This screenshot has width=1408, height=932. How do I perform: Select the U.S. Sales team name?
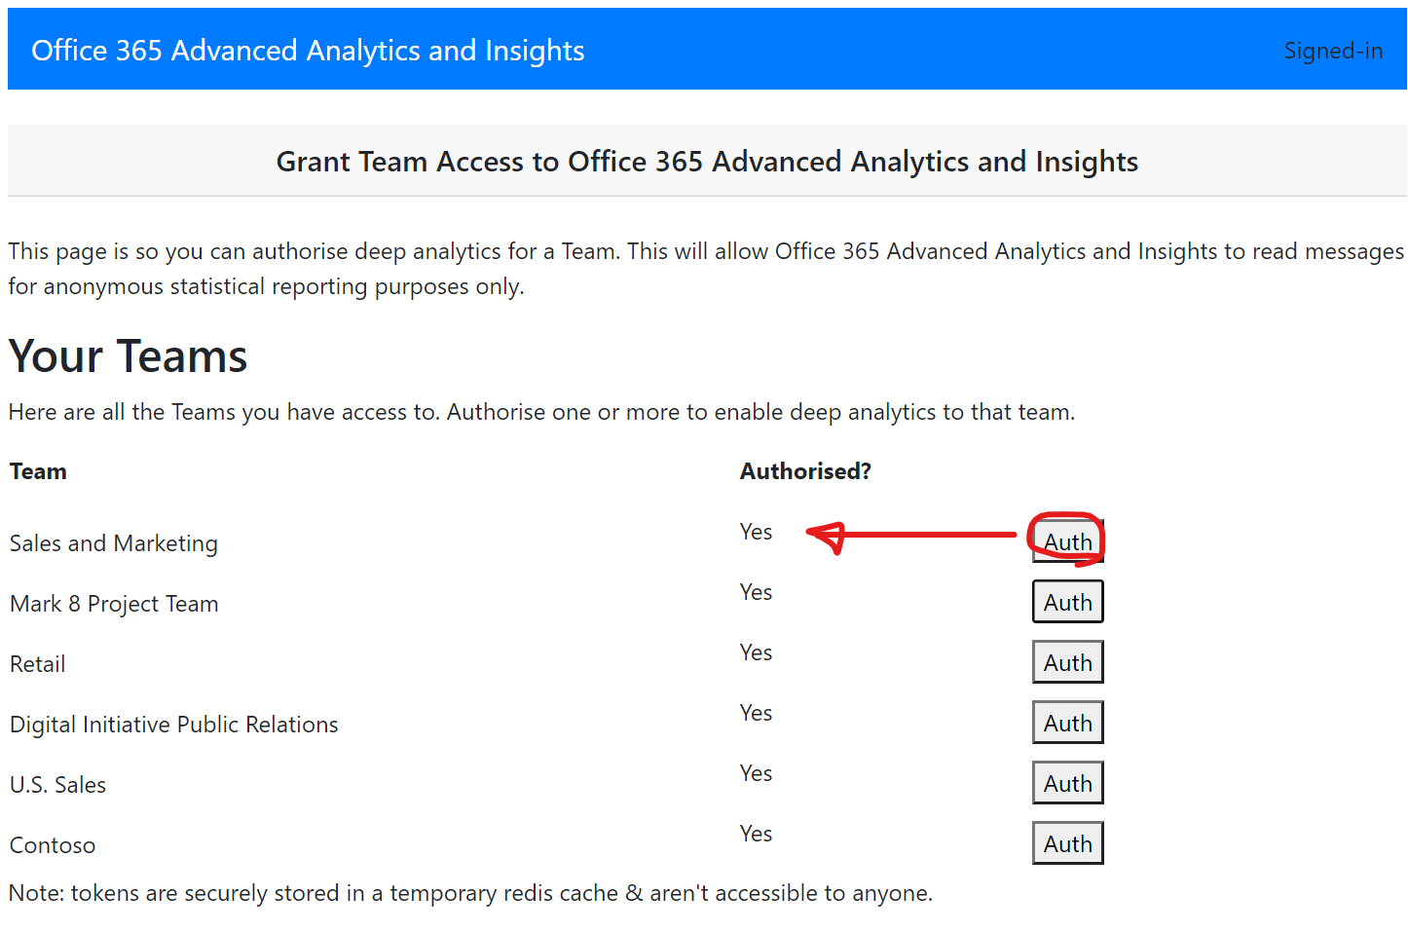click(x=58, y=785)
